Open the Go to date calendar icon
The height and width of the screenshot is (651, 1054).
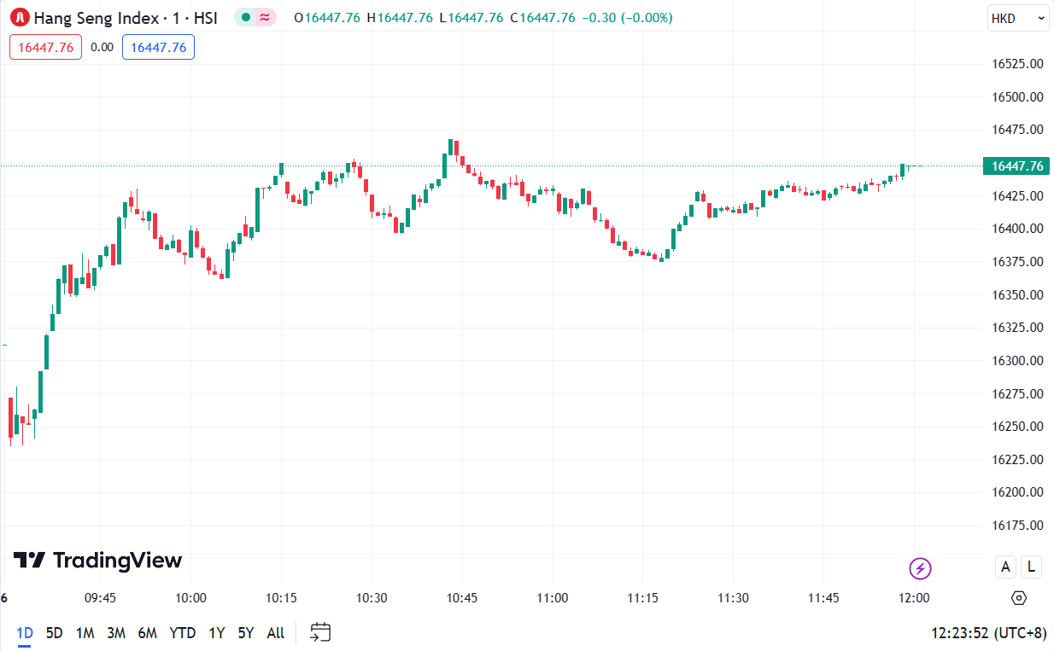click(320, 632)
